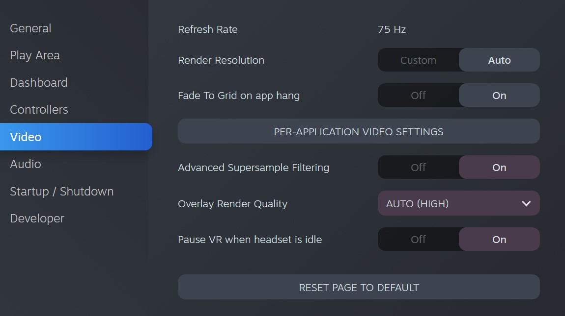
Task: Disable Advanced Supersample Filtering
Action: (418, 167)
